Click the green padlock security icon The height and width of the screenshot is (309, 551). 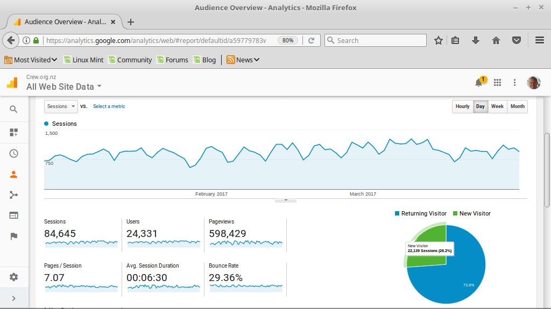(x=36, y=40)
